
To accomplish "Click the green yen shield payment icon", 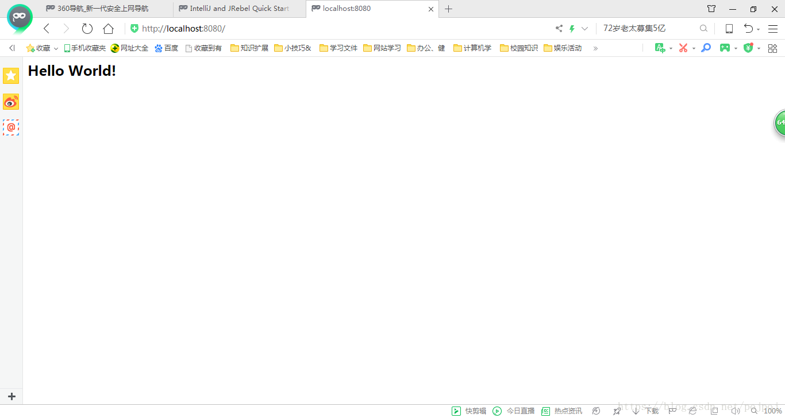I will click(748, 48).
